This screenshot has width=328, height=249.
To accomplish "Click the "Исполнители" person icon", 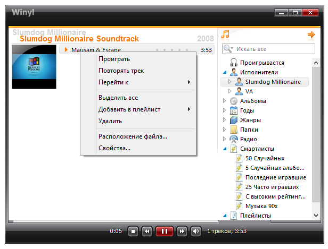I will click(x=233, y=72).
